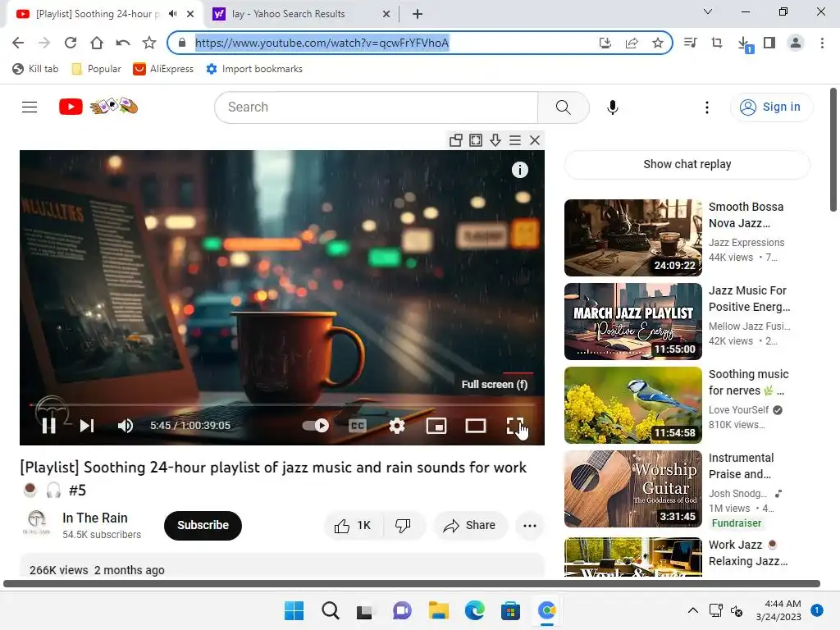Screen dimensions: 840x630
Task: Open the Popular bookmarks folder
Action: [97, 69]
